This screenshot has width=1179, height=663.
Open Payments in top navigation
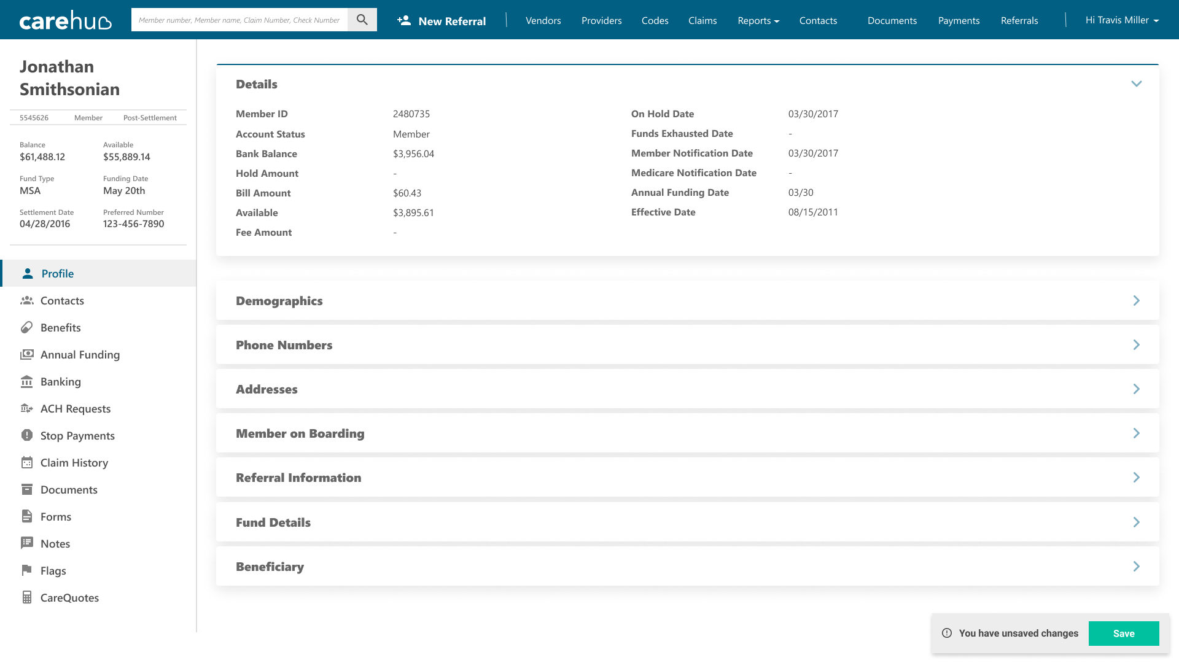tap(959, 20)
